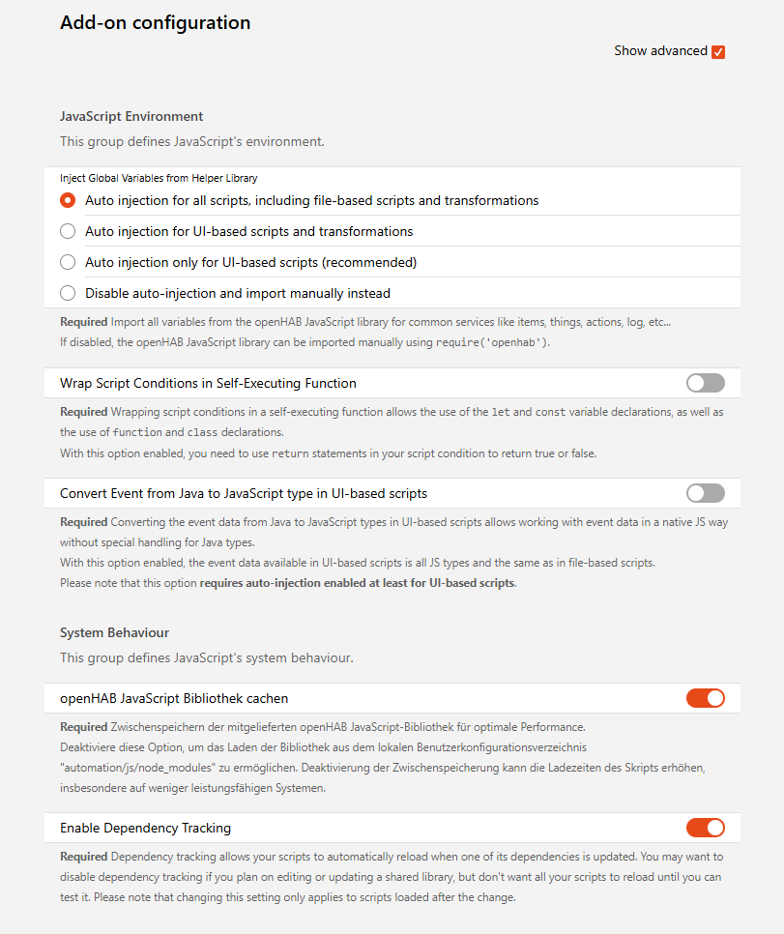Disable the openHAB JavaScript Bibliothek cachen switch
Viewport: 784px width, 934px height.
(705, 698)
